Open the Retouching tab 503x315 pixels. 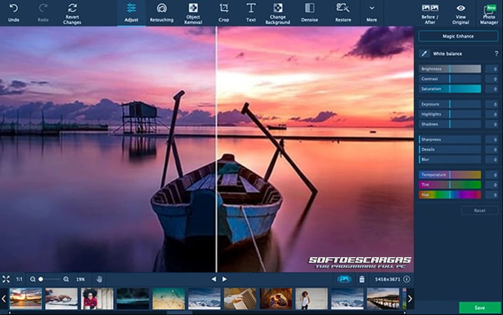point(162,13)
